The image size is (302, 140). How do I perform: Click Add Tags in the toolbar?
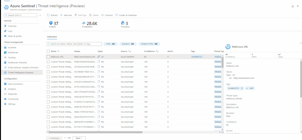[x=80, y=15]
